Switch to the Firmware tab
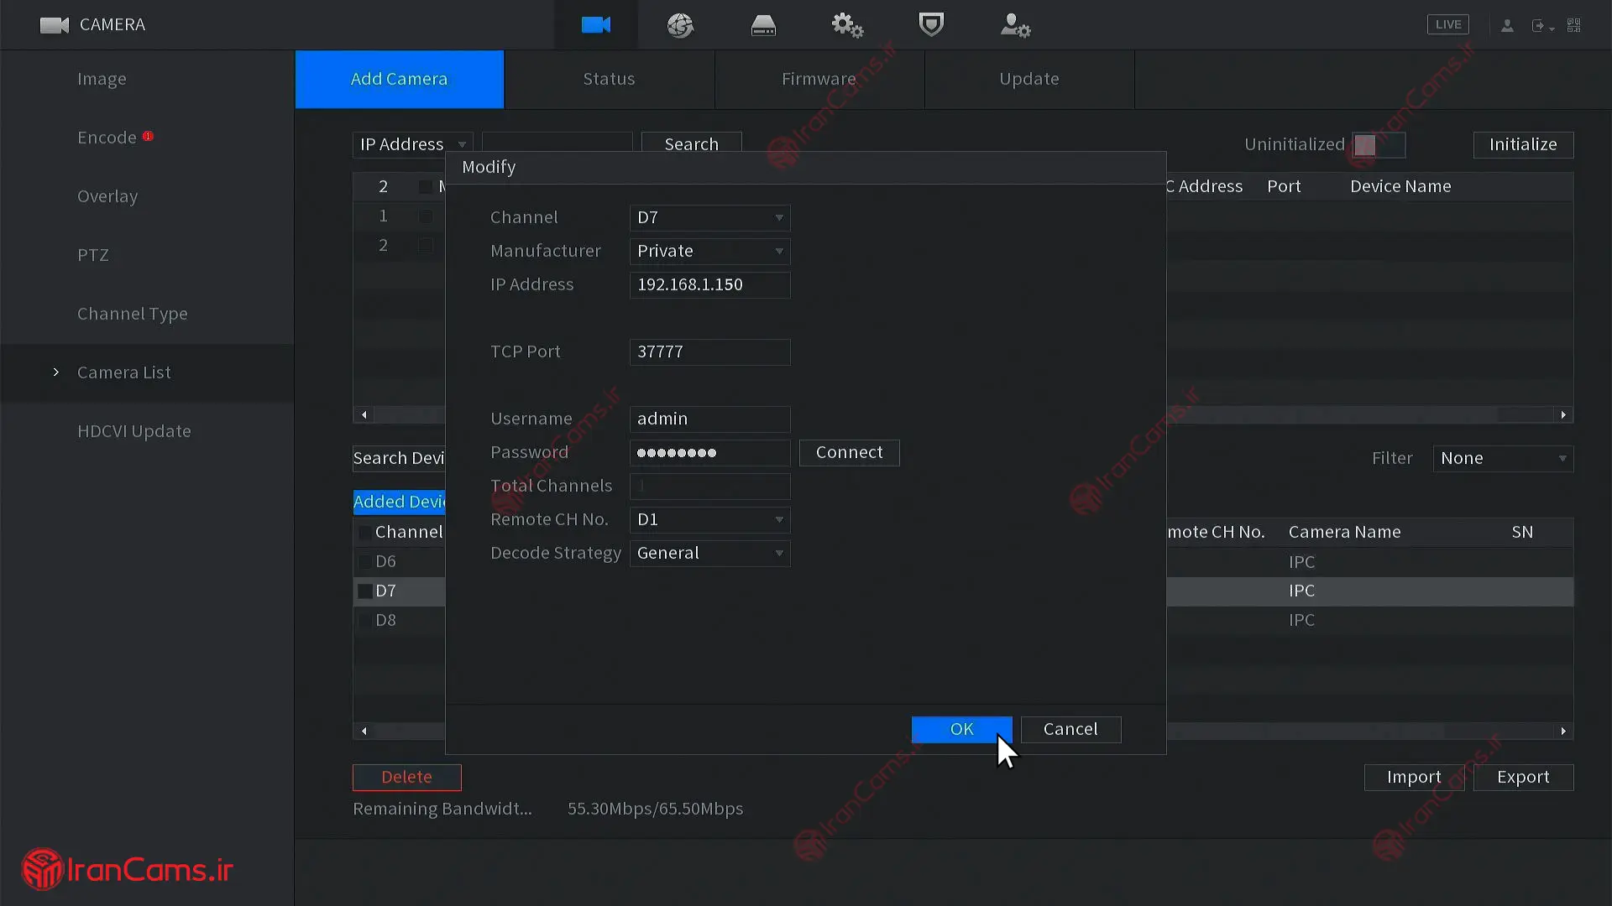This screenshot has width=1612, height=906. (x=819, y=79)
